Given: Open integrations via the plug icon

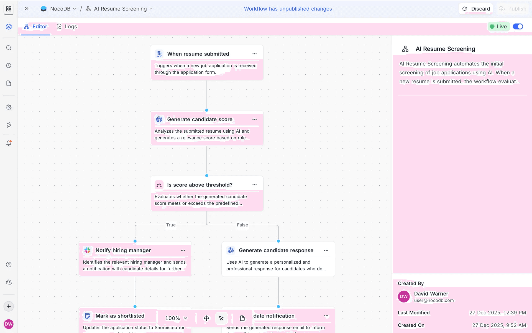Looking at the screenshot, I should pyautogui.click(x=9, y=125).
